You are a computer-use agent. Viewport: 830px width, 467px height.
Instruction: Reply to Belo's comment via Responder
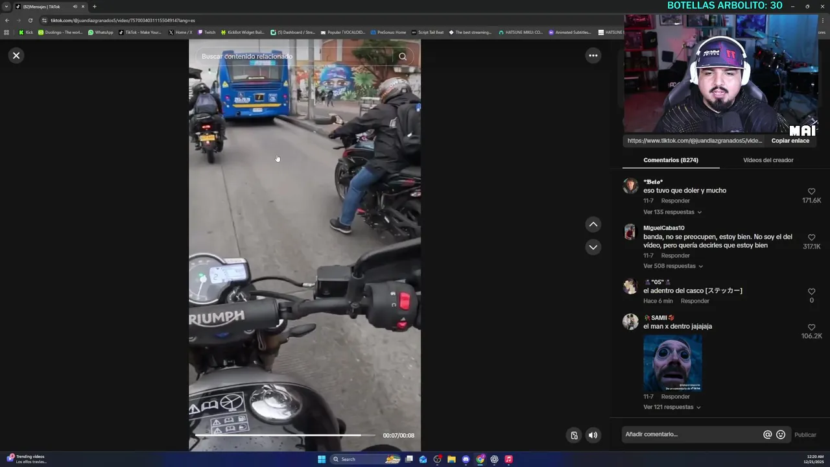pos(675,201)
